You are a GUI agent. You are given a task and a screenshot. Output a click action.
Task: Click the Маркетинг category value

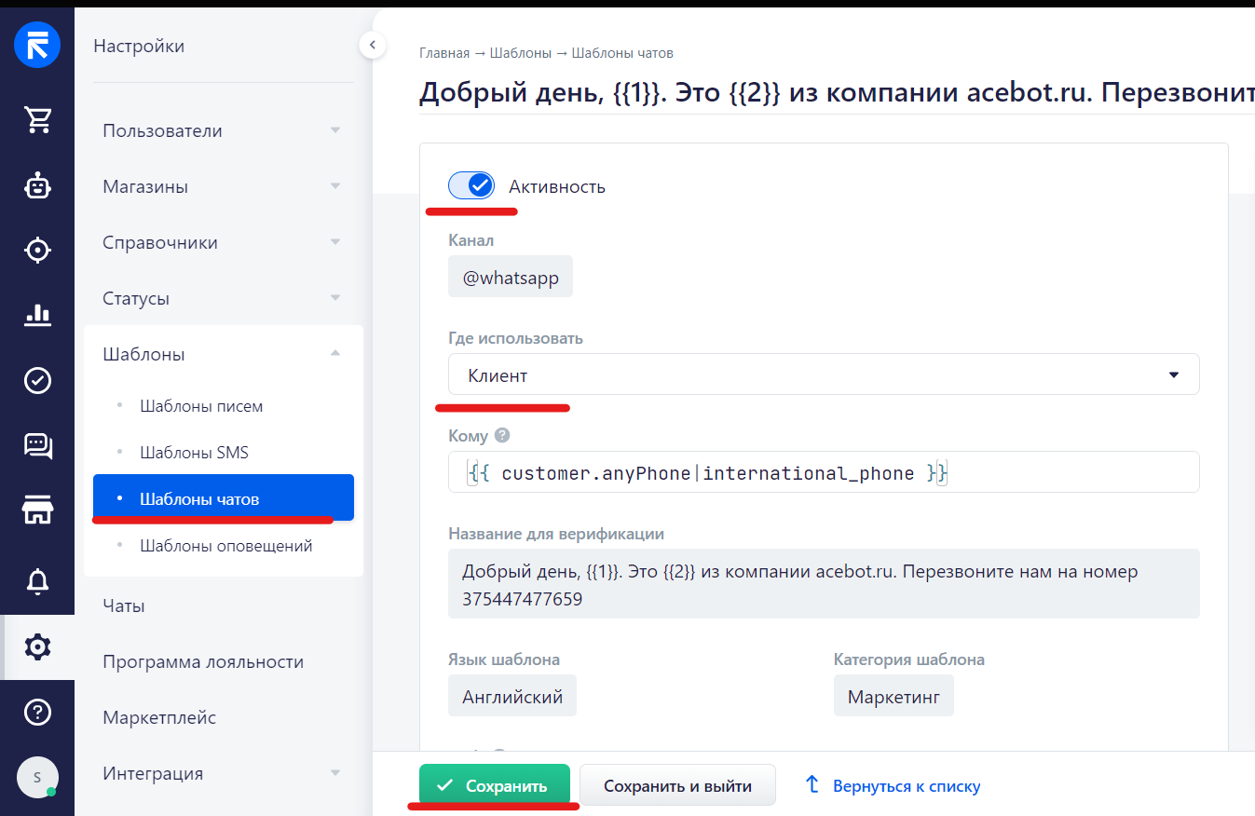pos(894,696)
